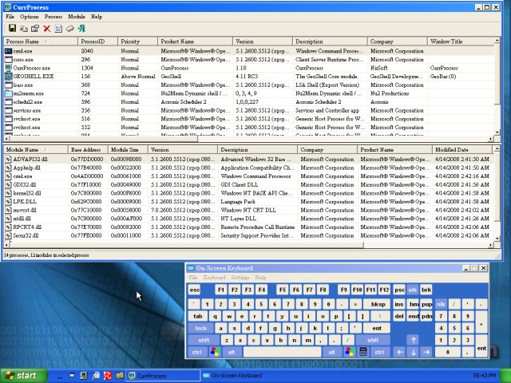Sort processes by Window Title header

(460, 41)
